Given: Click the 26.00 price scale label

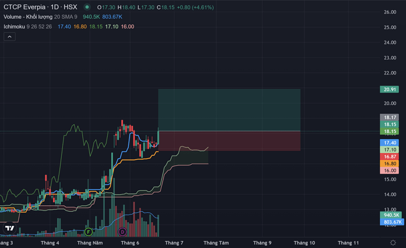Looking at the screenshot, I should tap(390, 12).
